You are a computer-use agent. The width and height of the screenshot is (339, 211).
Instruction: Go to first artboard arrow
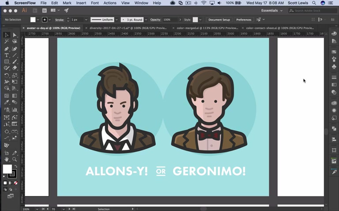tap(43, 209)
